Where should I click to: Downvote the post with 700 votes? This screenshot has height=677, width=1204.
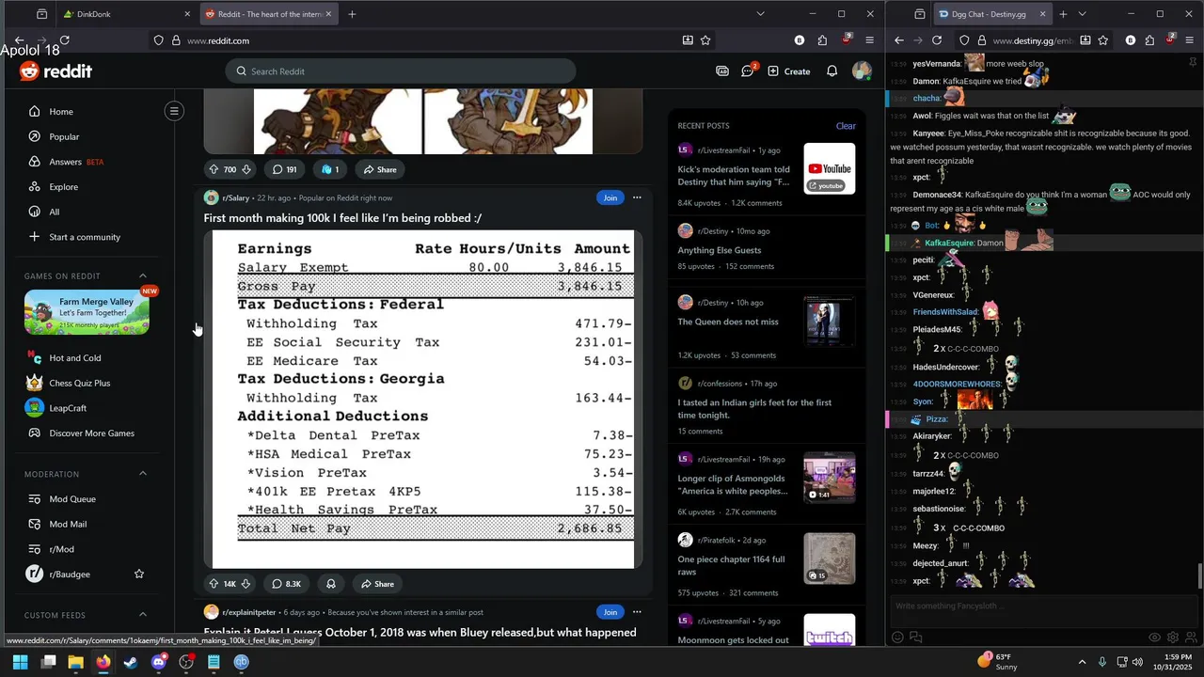(246, 169)
